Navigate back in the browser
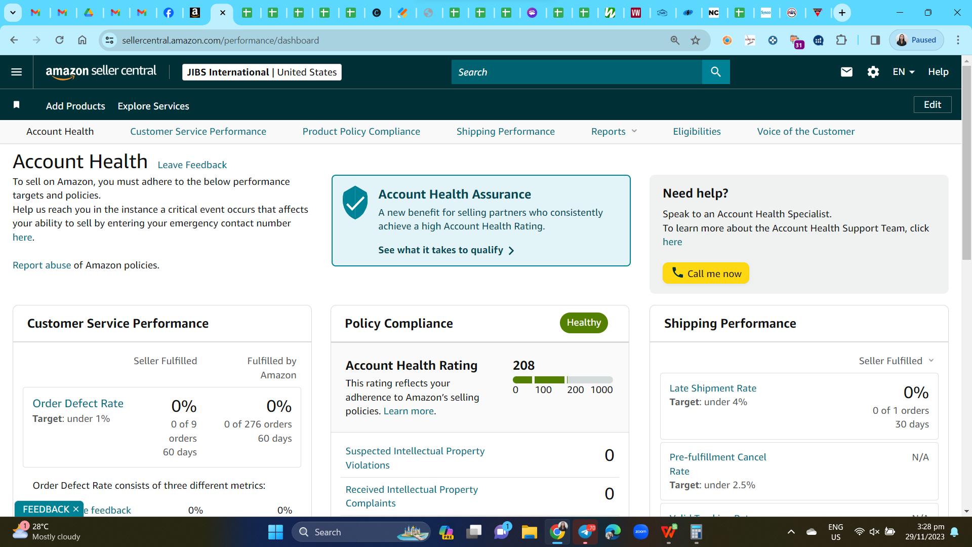This screenshot has width=972, height=547. [14, 40]
